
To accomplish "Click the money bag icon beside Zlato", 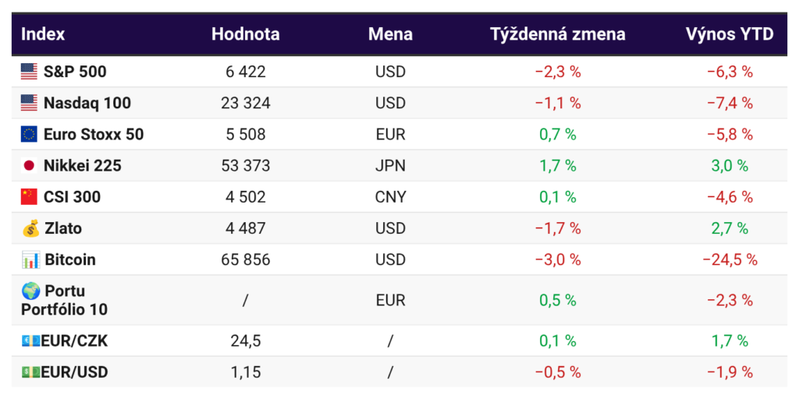I will point(30,228).
